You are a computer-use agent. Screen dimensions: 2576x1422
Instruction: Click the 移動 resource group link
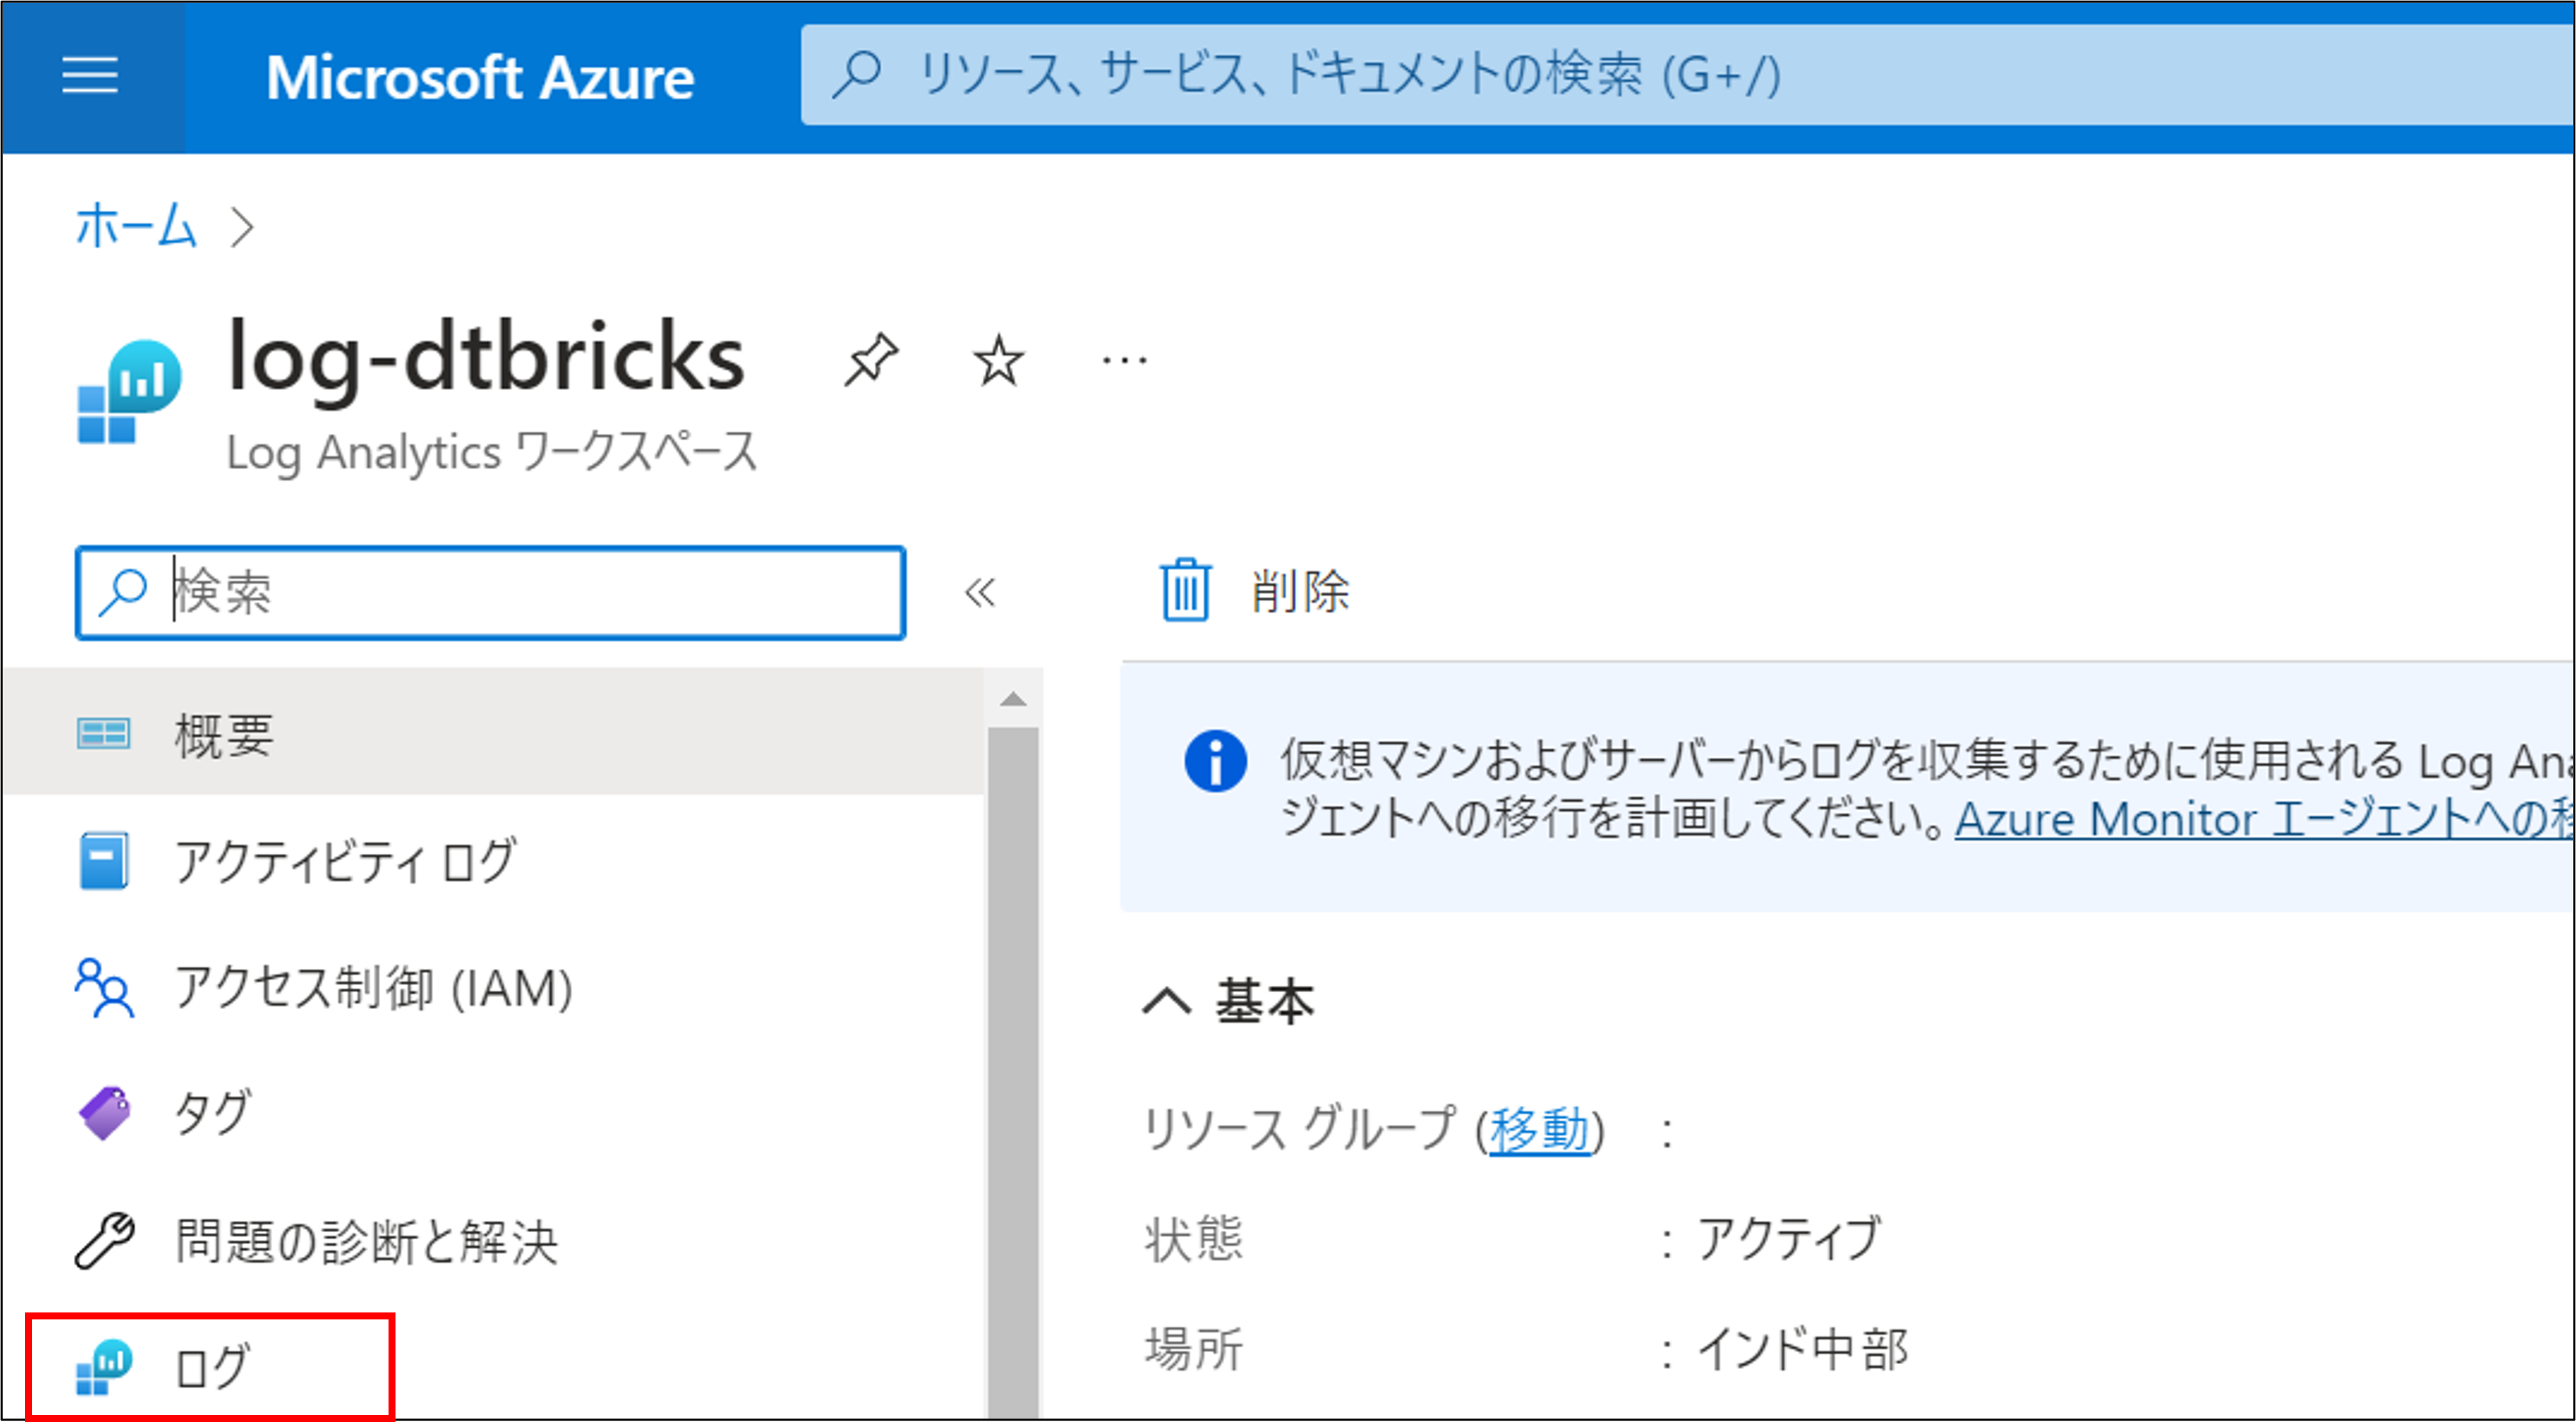pyautogui.click(x=1539, y=1131)
